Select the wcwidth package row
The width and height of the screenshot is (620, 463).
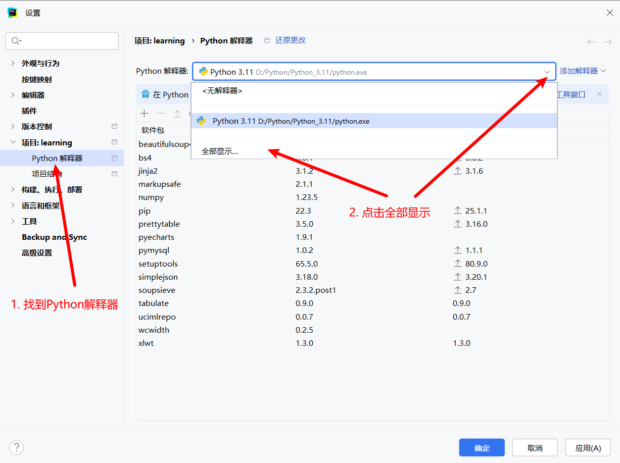tap(372, 330)
